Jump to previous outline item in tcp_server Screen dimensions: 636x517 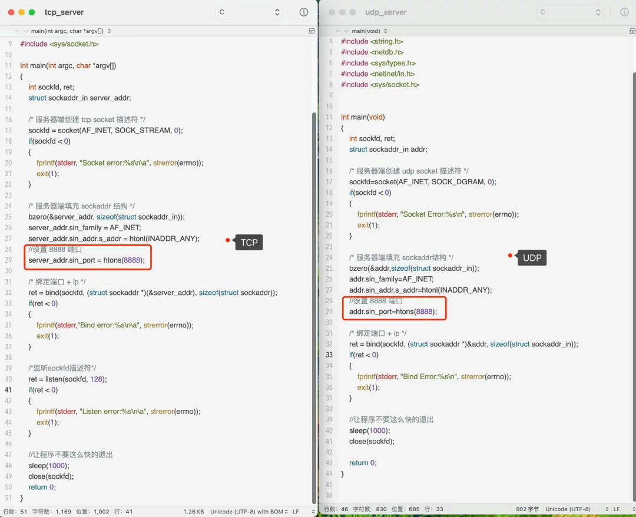[x=17, y=31]
